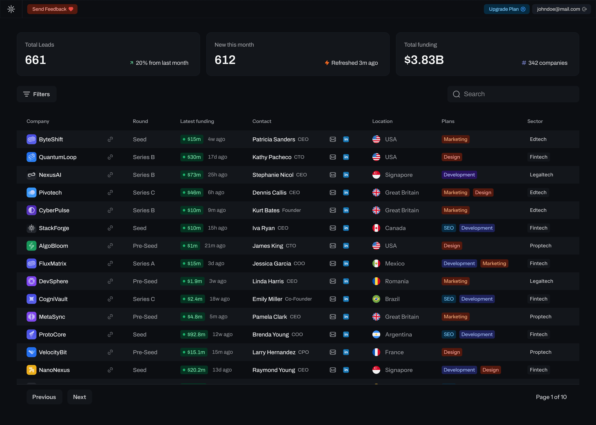Open Stephanie Nicol's LinkedIn icon
Viewport: 596px width, 425px height.
click(x=346, y=175)
